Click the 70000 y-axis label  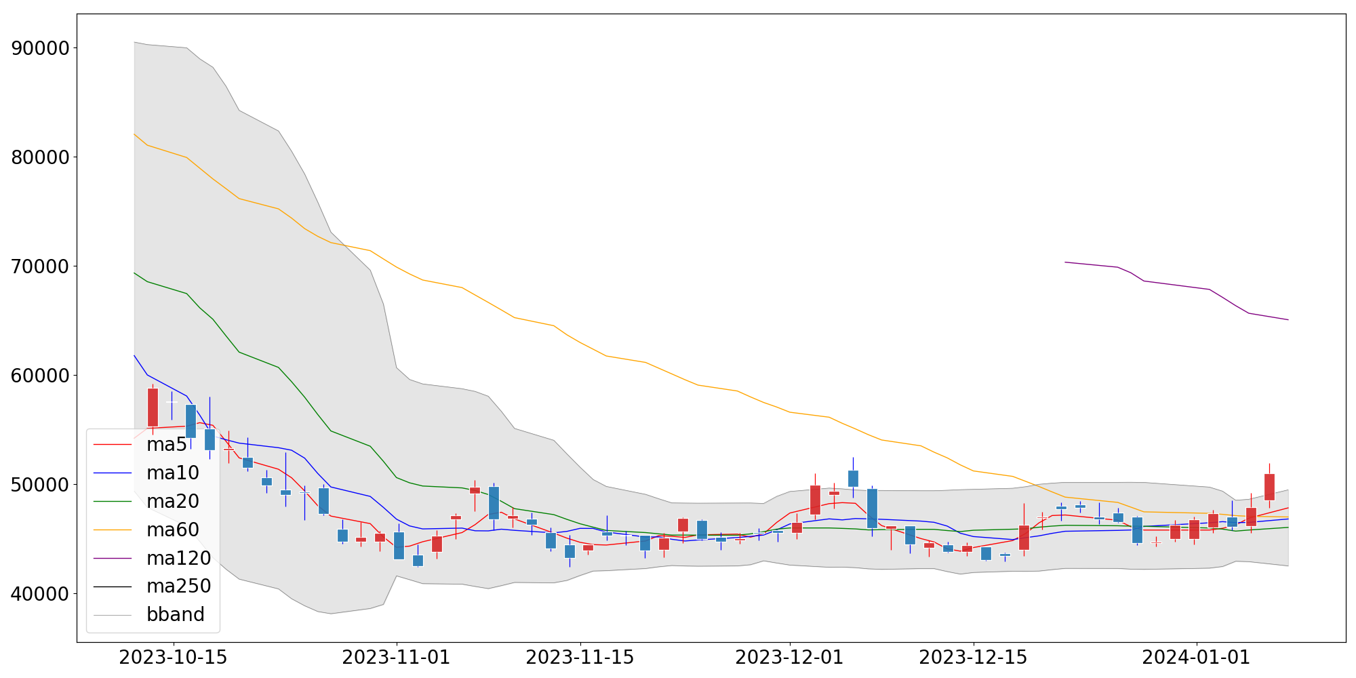(41, 266)
